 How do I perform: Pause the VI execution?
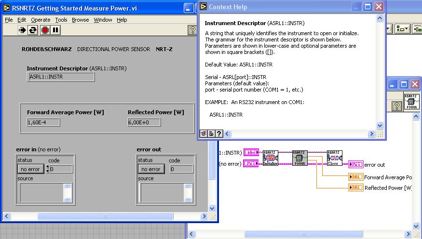tap(55, 30)
